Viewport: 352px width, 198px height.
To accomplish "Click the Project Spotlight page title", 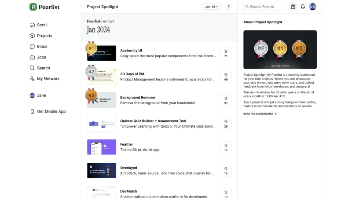I will point(103,7).
